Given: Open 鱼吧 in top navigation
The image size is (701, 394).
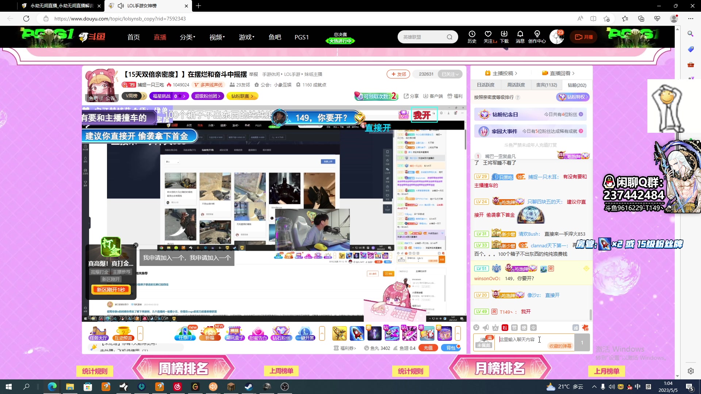Looking at the screenshot, I should coord(275,37).
